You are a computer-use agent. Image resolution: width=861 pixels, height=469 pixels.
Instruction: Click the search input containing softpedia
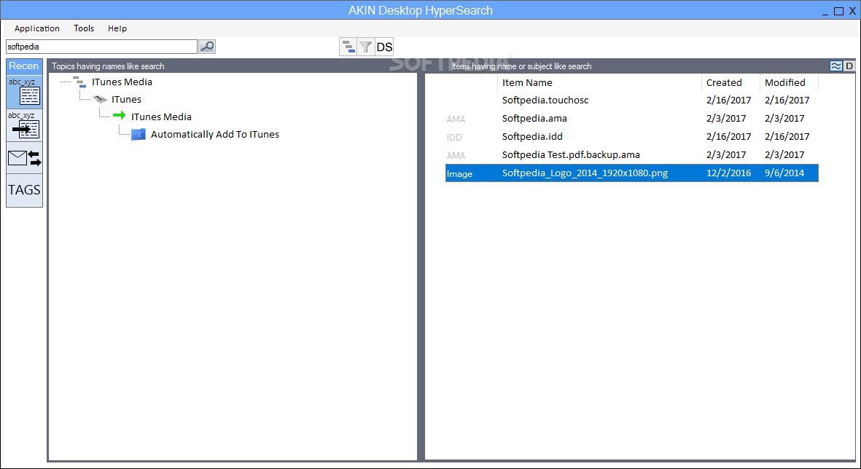coord(101,47)
